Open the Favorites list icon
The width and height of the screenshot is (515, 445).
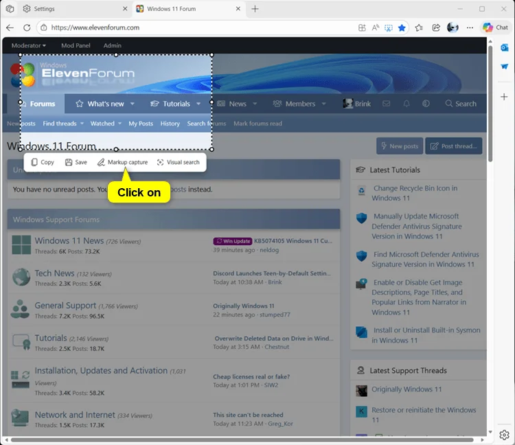419,27
